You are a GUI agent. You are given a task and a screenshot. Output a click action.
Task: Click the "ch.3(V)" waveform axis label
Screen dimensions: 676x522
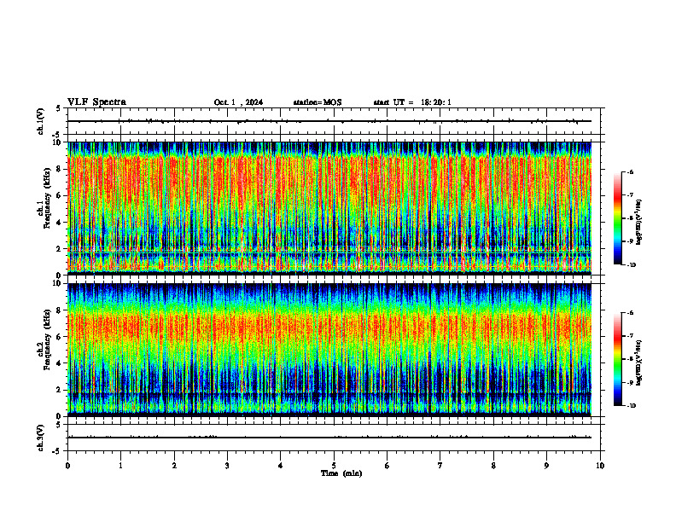click(41, 438)
